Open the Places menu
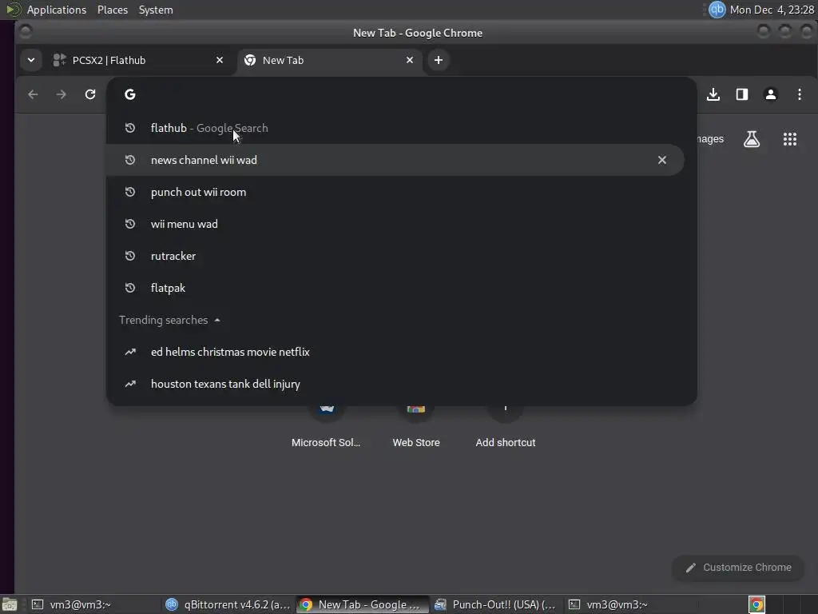The width and height of the screenshot is (818, 614). pos(112,10)
